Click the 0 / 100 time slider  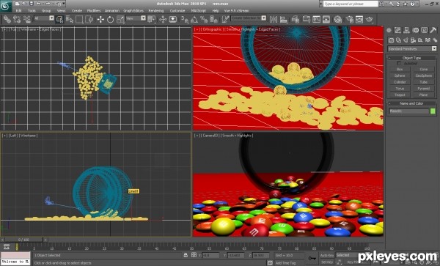(24, 240)
